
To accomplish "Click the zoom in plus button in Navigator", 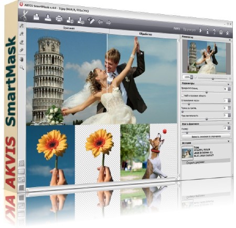I will click(230, 79).
